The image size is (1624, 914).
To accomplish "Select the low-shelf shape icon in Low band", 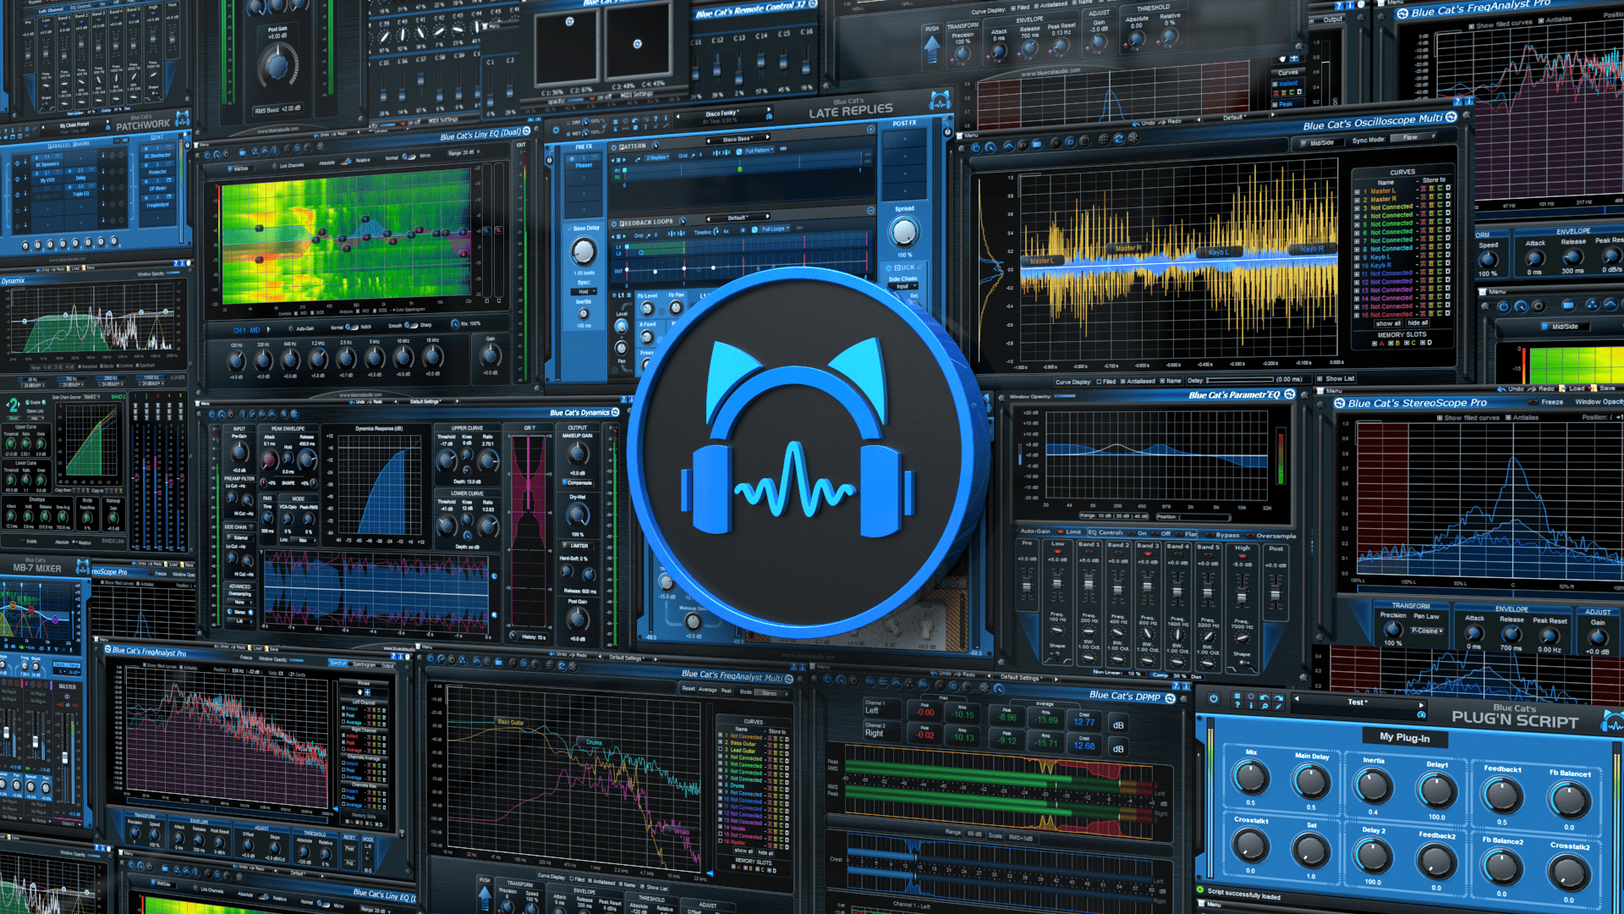I will [x=1048, y=660].
